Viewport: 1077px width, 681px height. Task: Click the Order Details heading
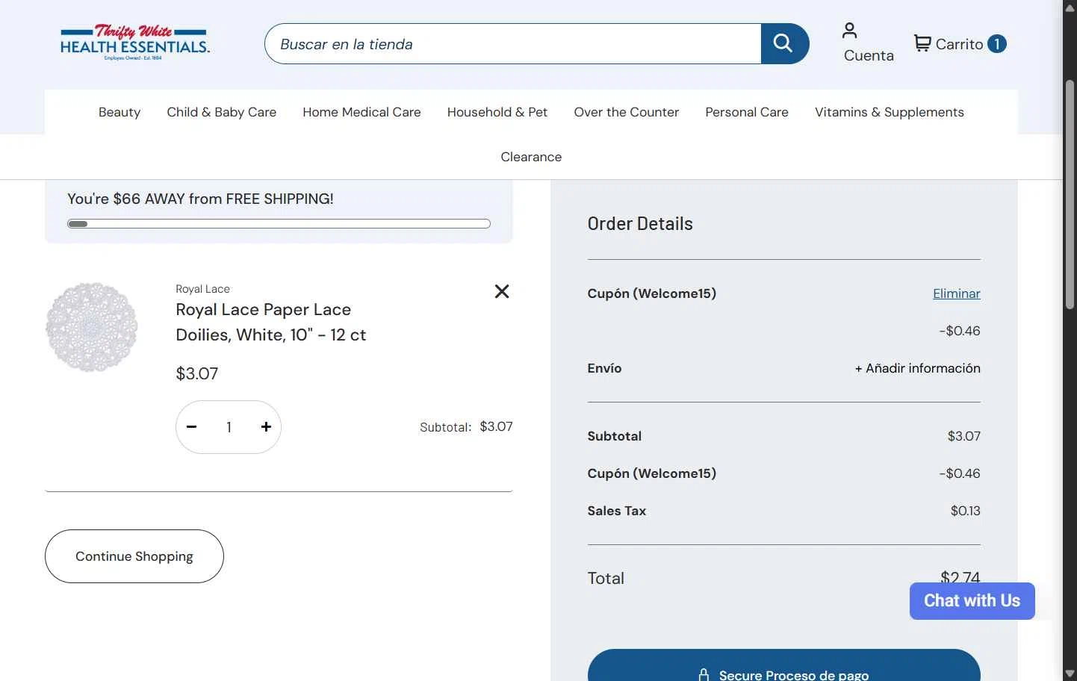click(640, 224)
